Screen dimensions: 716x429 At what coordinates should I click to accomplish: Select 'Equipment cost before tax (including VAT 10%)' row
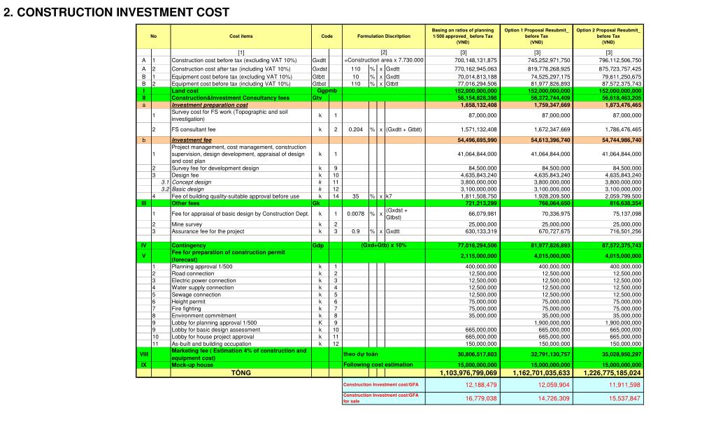tap(231, 84)
